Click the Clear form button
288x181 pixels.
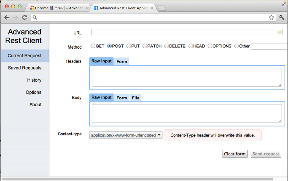tap(235, 154)
